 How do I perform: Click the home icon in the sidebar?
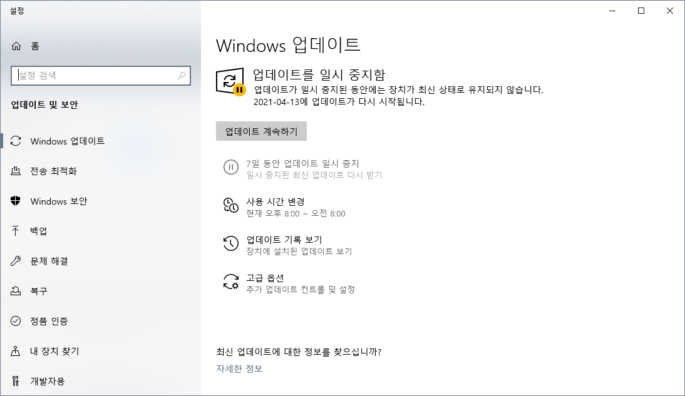point(16,46)
